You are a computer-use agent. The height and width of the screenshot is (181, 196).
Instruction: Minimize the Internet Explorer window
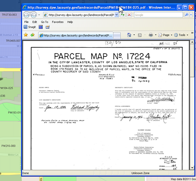coord(180,7)
